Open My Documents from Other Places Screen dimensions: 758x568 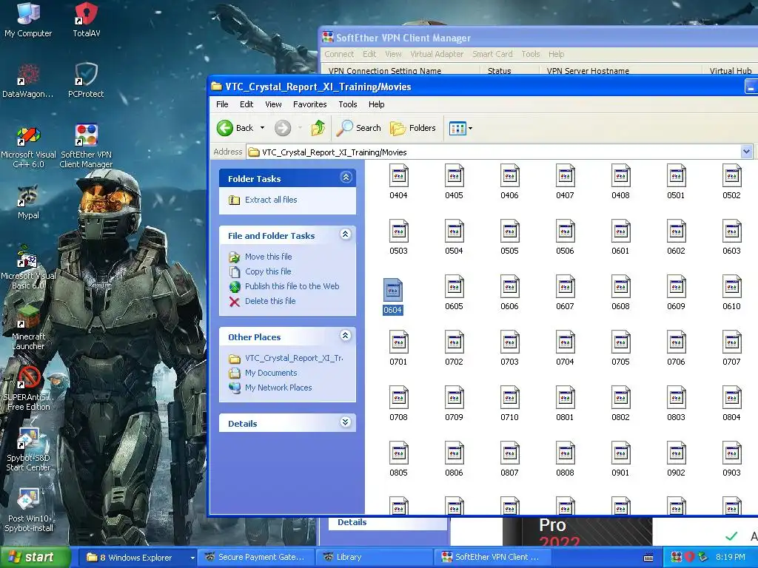pos(271,373)
